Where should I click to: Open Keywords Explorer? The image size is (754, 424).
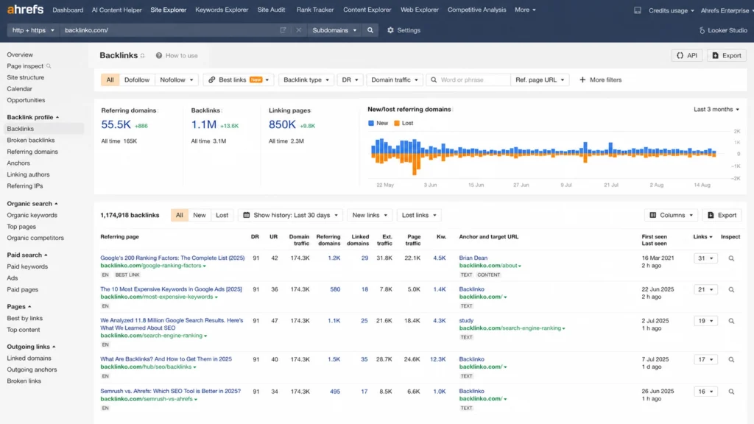(x=222, y=10)
